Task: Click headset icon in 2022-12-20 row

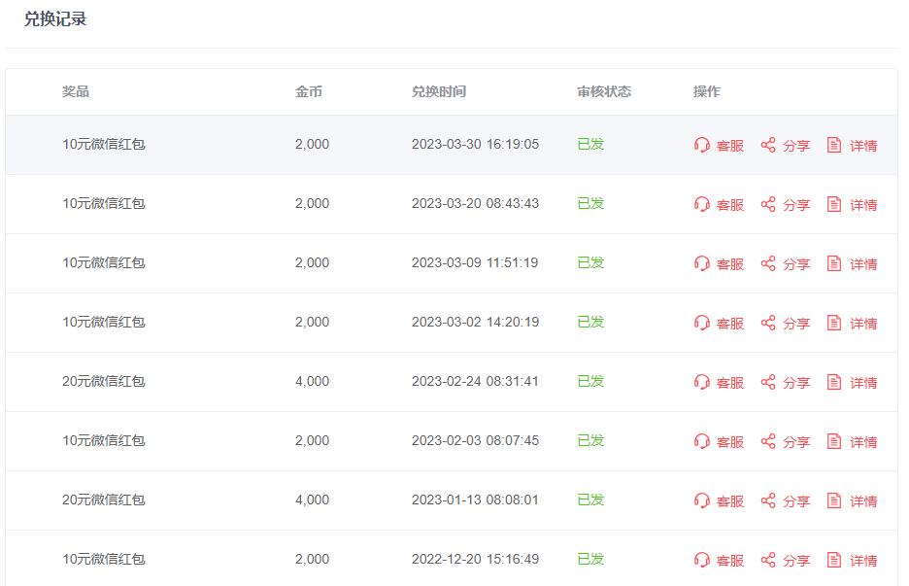Action: coord(701,560)
